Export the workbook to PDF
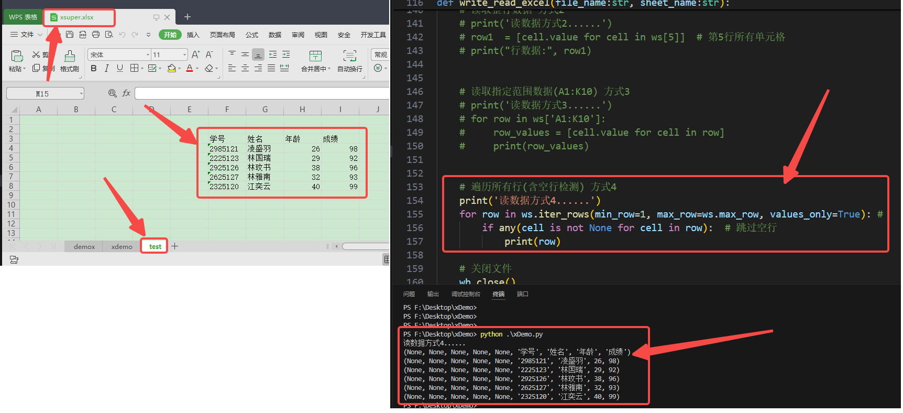This screenshot has width=903, height=413. pyautogui.click(x=83, y=35)
